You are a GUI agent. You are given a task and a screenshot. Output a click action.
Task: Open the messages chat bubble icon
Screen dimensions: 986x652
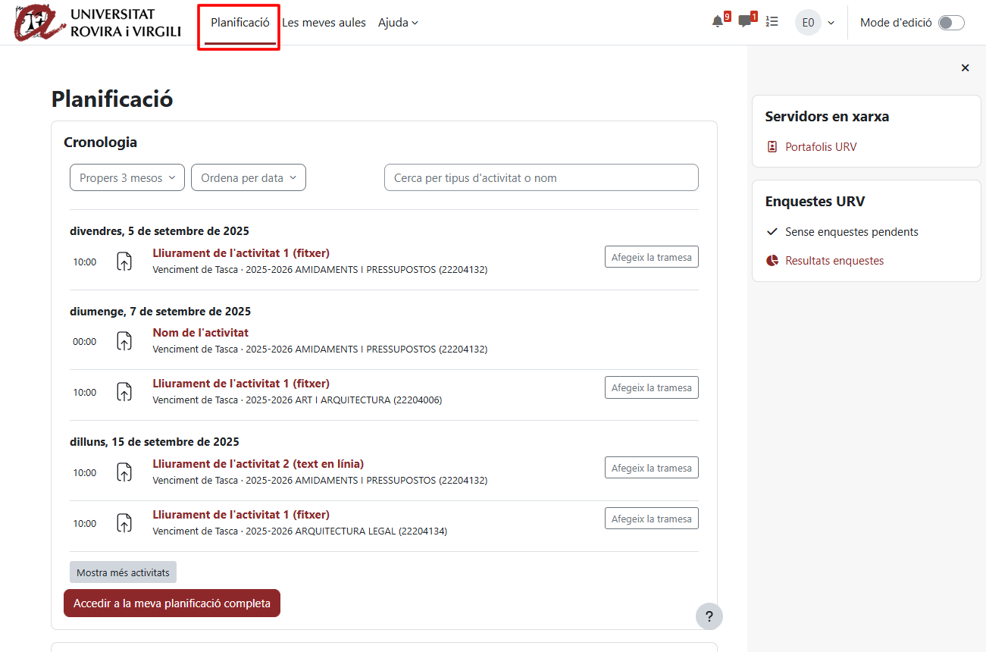(x=745, y=22)
